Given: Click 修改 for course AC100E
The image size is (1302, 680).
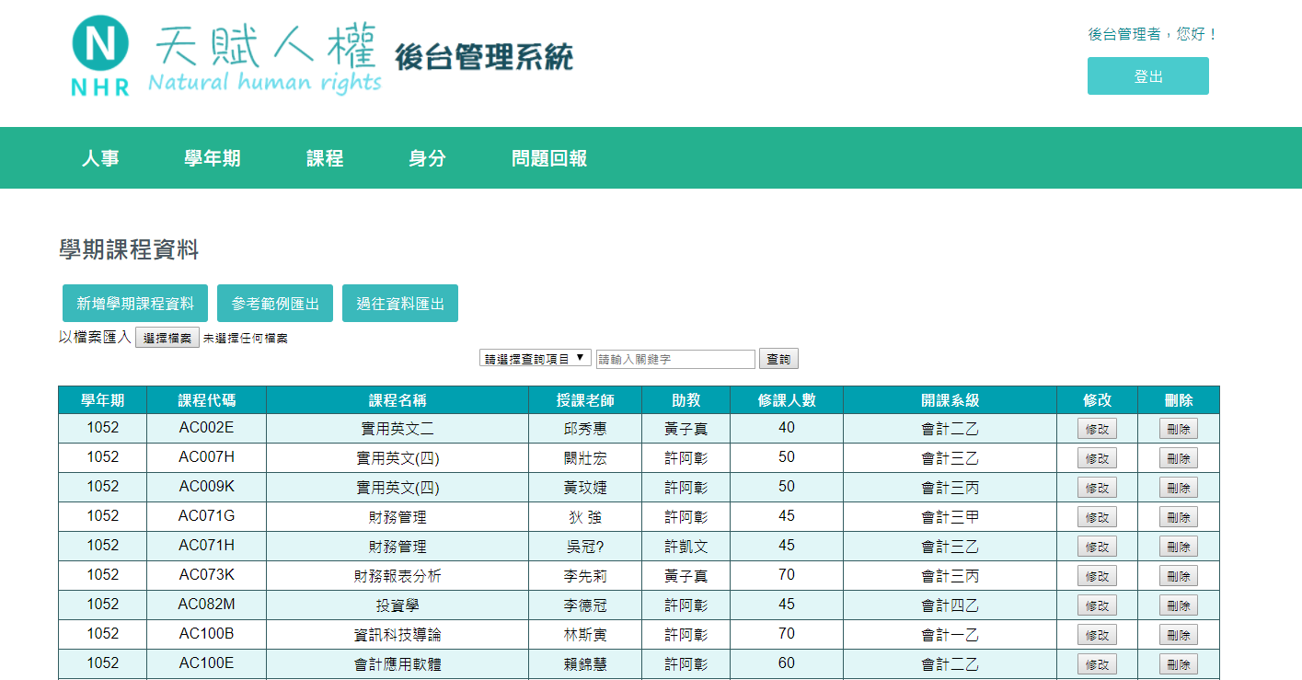Looking at the screenshot, I should tap(1097, 664).
